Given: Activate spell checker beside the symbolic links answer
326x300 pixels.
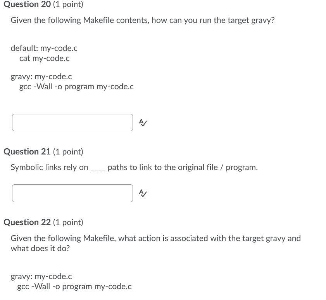Looking at the screenshot, I should tap(143, 193).
